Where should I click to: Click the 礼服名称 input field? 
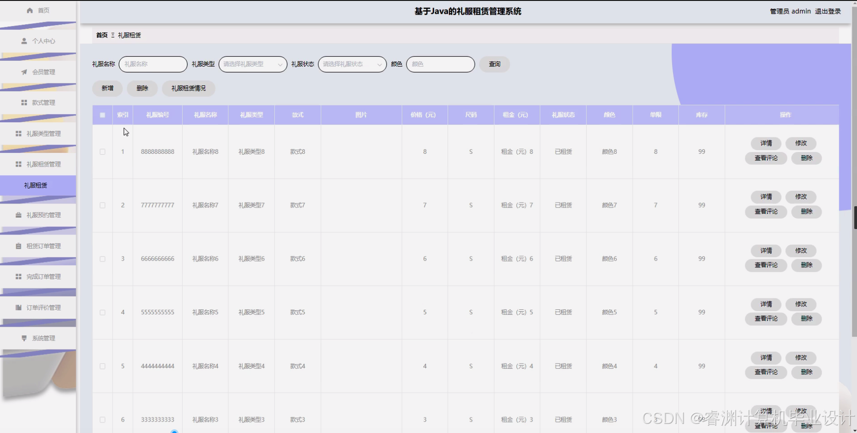tap(152, 64)
